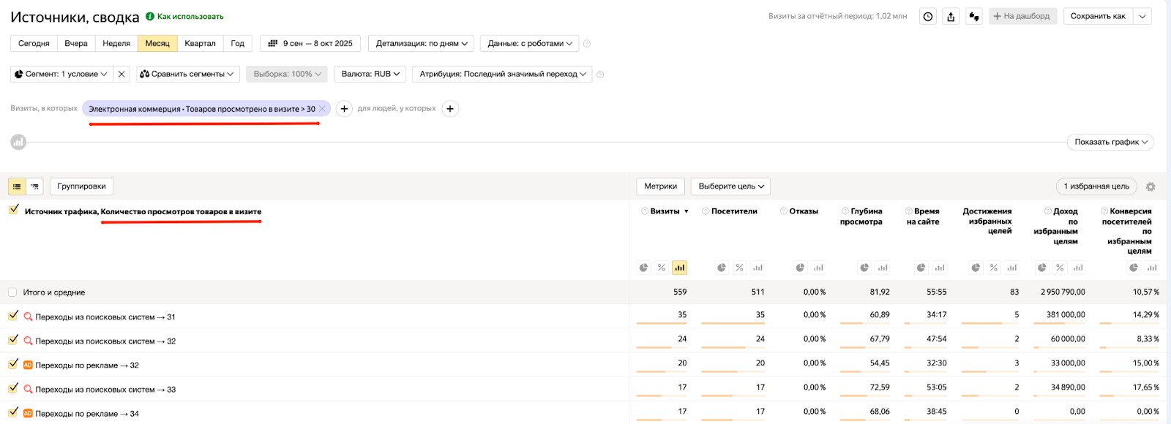Open the Атрибуция dropdown
Screen dimensions: 1171x424
tap(502, 74)
